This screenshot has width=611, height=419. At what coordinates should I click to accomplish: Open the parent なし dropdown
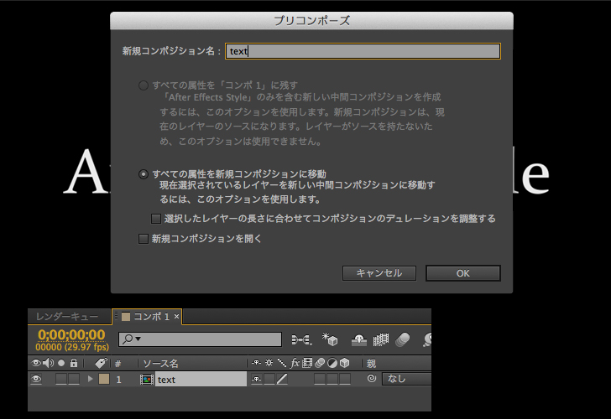(x=406, y=380)
